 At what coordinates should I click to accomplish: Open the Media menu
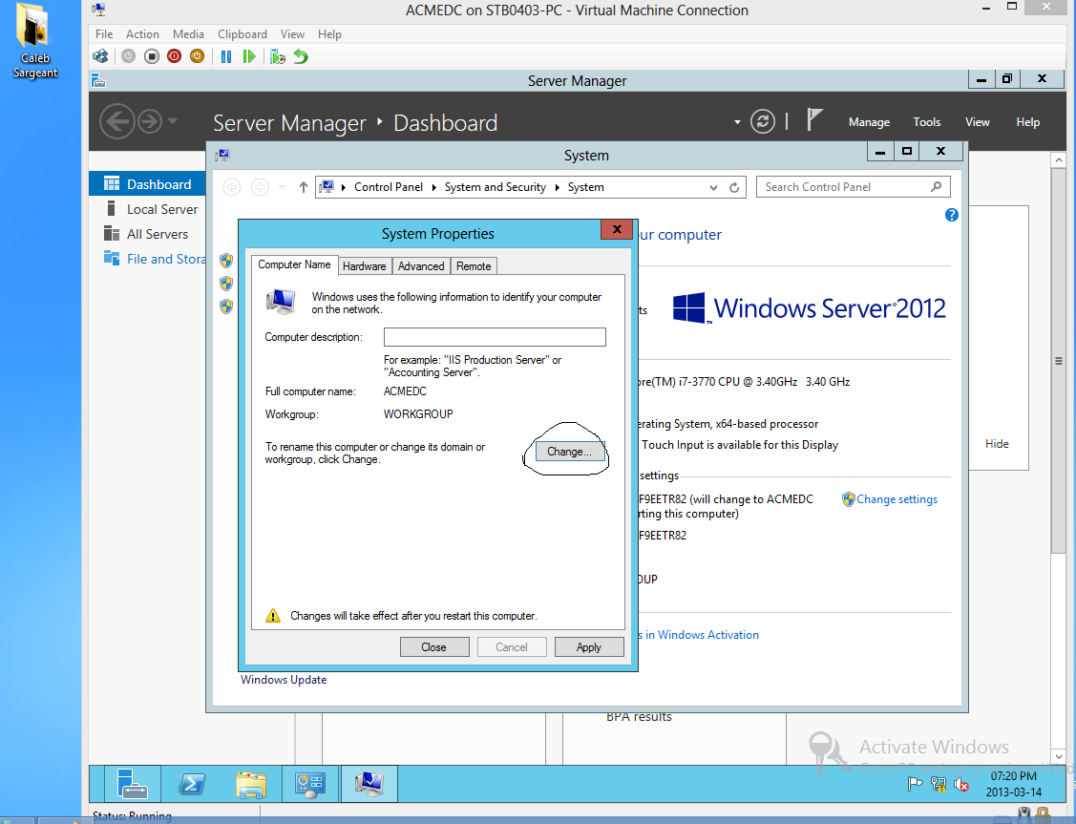[188, 34]
